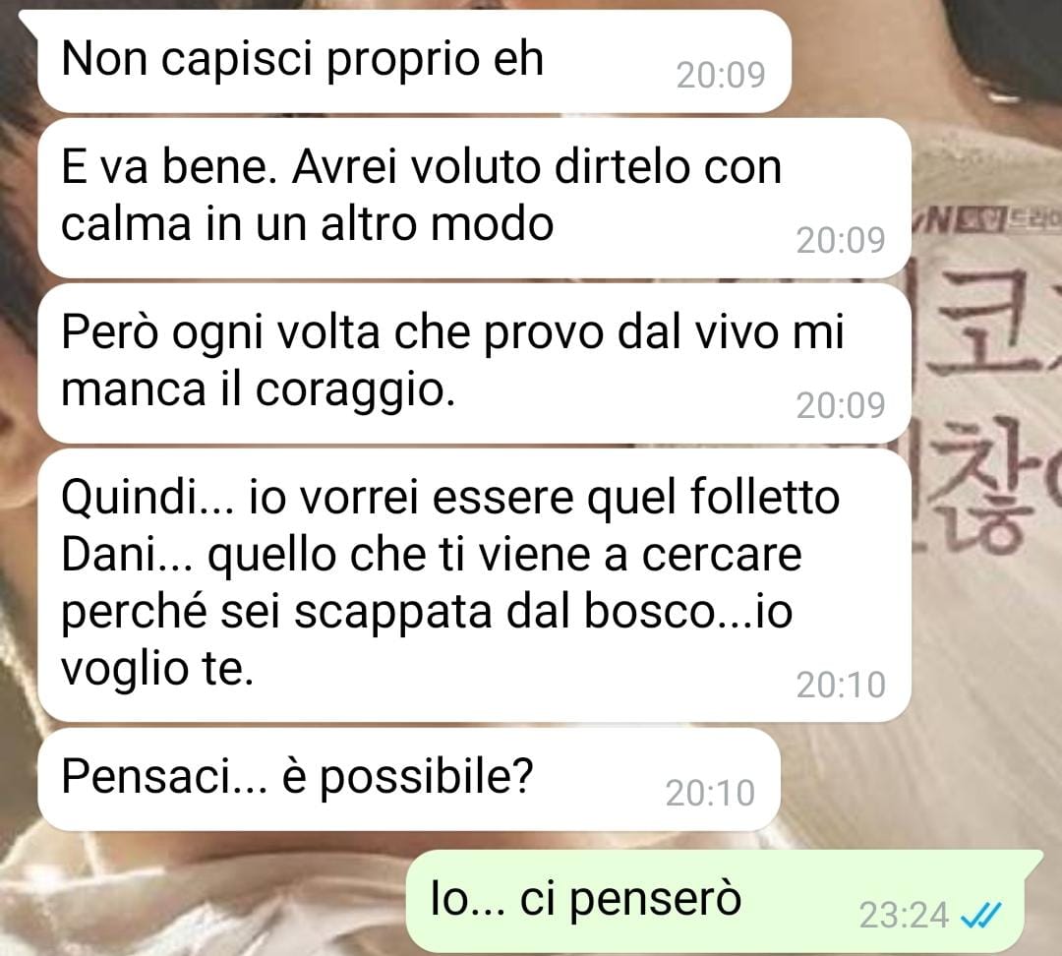This screenshot has height=956, width=1062.
Task: Tap the "E va bene. Avrei voluto dirtelo" message
Action: [474, 198]
